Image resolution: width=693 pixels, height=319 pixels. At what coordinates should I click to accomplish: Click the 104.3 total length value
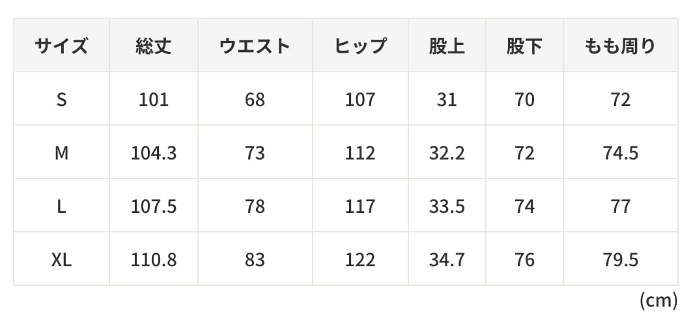pos(154,153)
